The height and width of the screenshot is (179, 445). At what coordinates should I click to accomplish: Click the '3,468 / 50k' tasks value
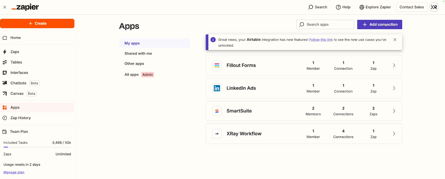(61, 143)
